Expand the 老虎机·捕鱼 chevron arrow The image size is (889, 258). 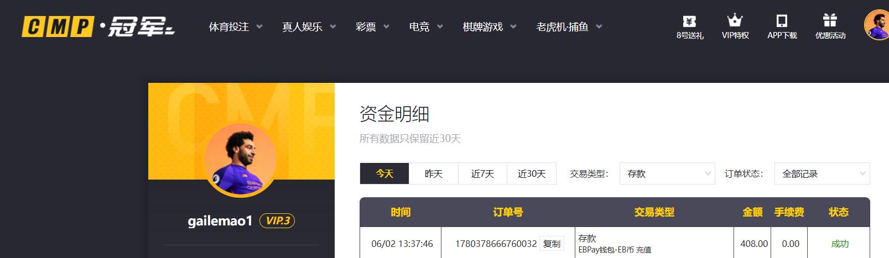click(x=599, y=27)
